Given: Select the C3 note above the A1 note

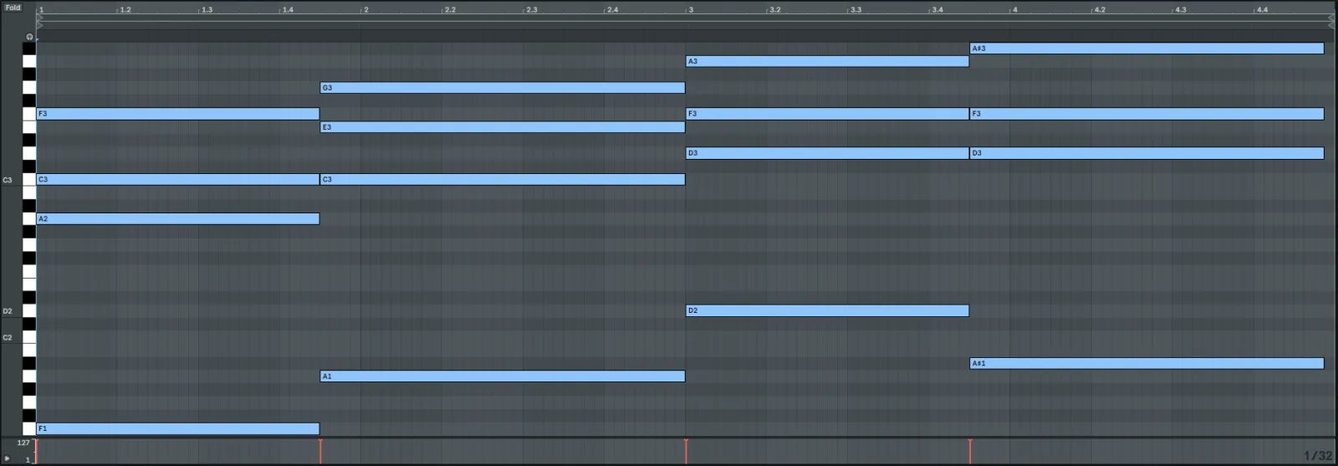Looking at the screenshot, I should pos(503,179).
